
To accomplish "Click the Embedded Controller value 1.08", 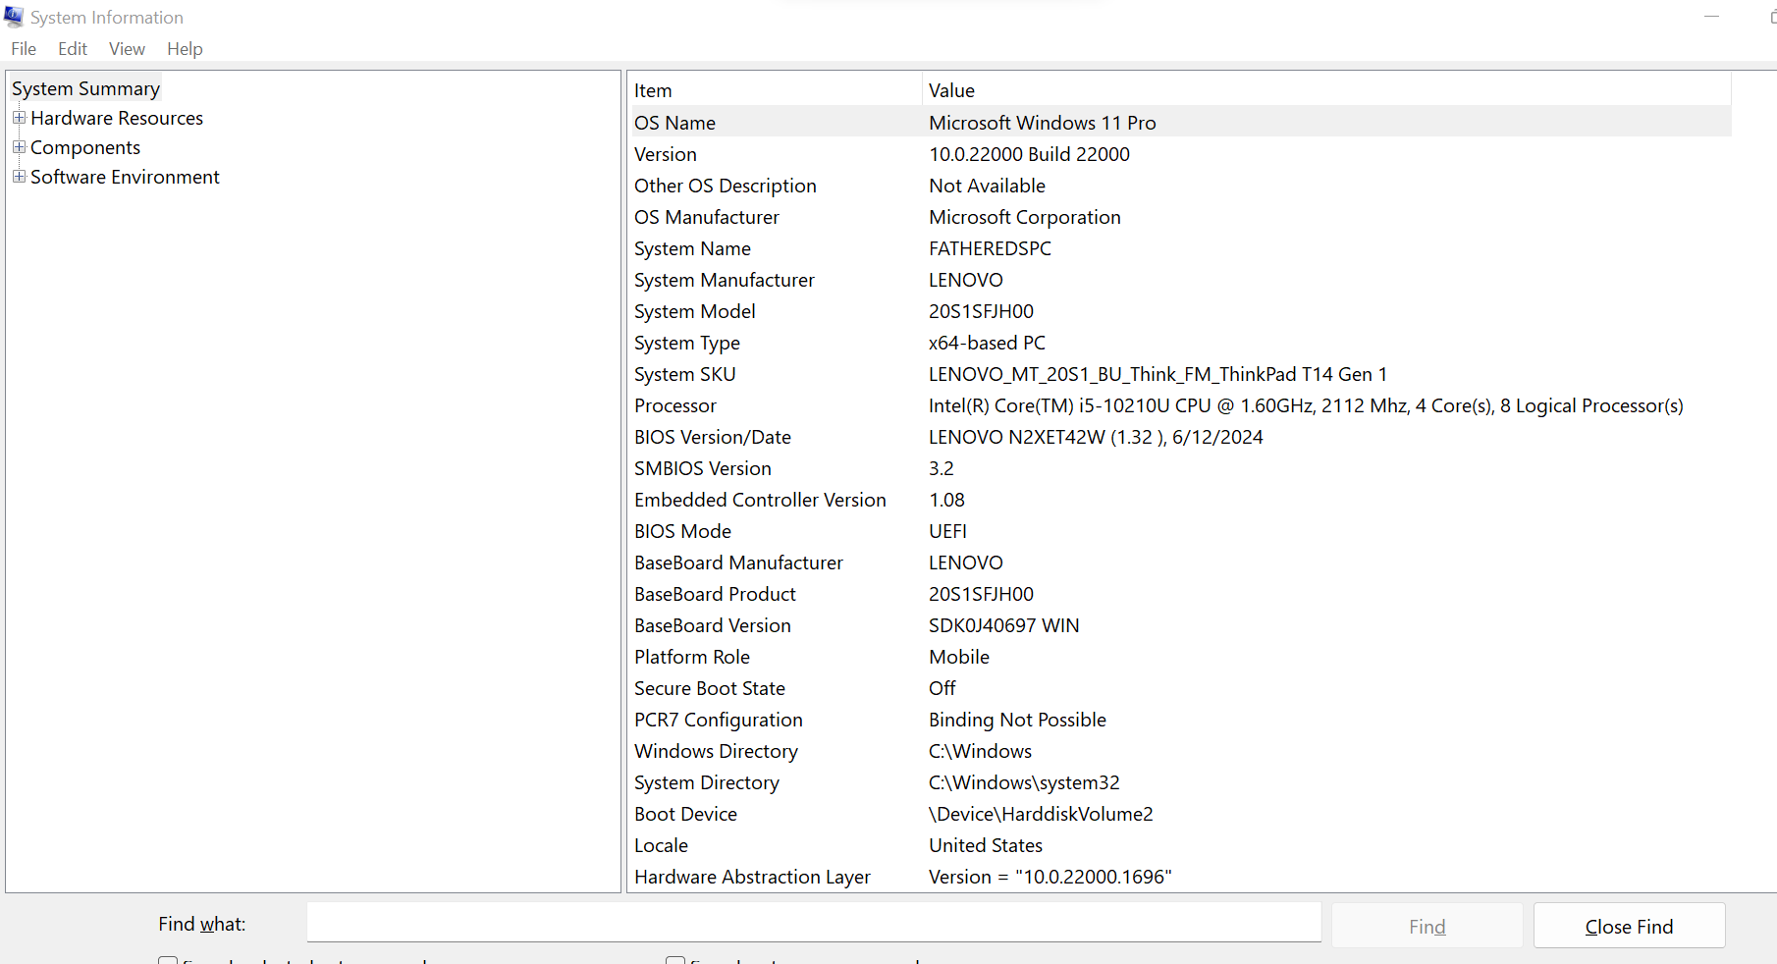I will 946,500.
